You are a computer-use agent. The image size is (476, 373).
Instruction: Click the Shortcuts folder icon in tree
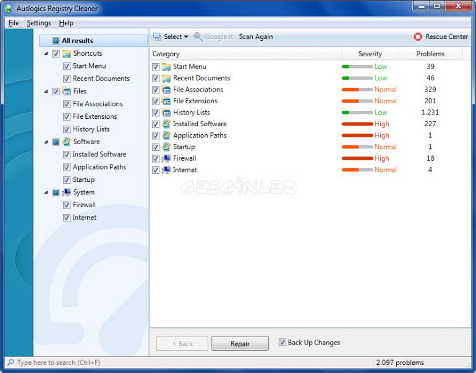click(66, 54)
